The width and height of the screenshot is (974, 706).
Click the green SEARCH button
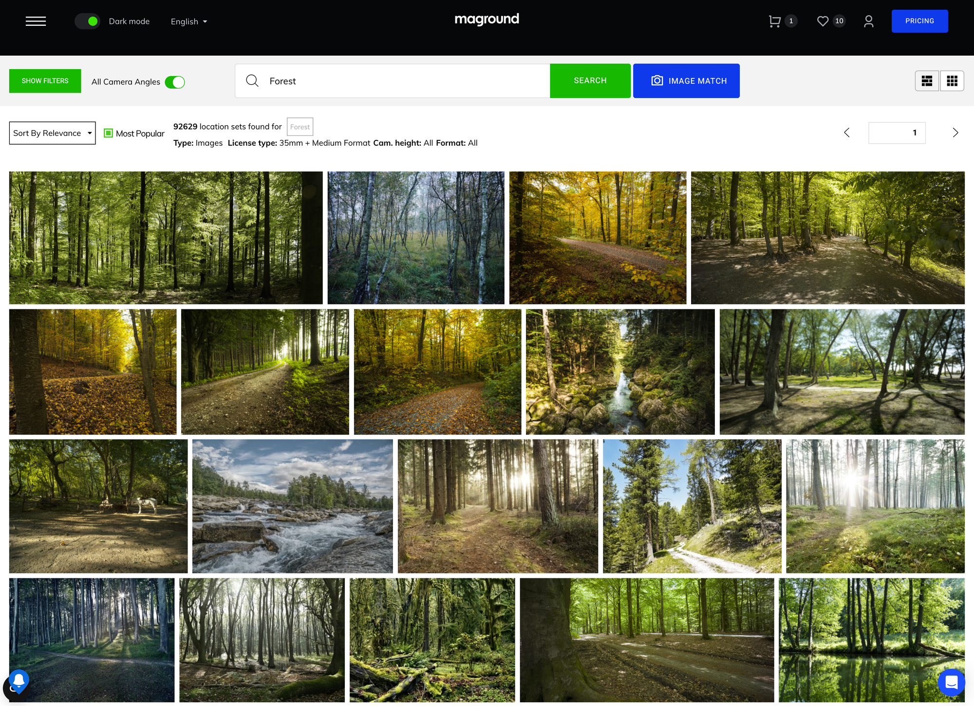[x=590, y=81]
